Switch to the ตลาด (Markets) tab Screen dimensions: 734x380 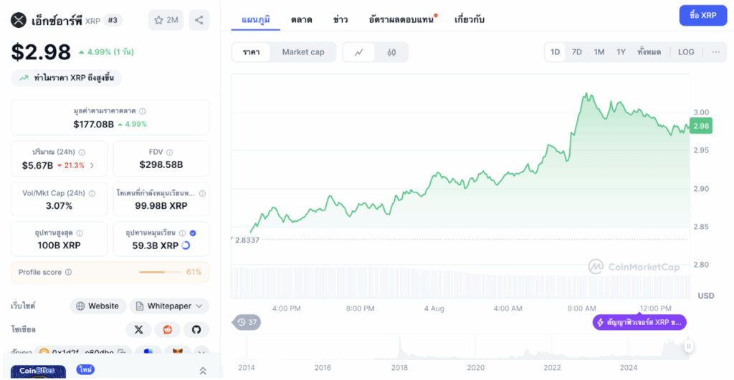pyautogui.click(x=301, y=19)
